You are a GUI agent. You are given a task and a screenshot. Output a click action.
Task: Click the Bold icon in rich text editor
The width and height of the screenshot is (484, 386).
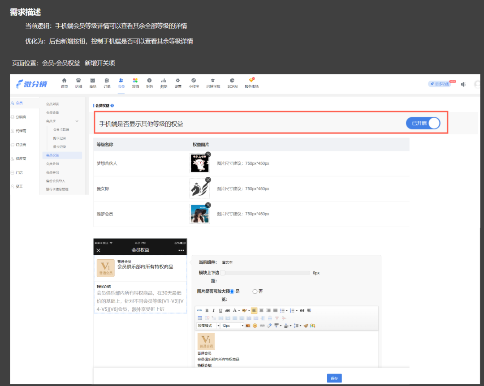207,310
